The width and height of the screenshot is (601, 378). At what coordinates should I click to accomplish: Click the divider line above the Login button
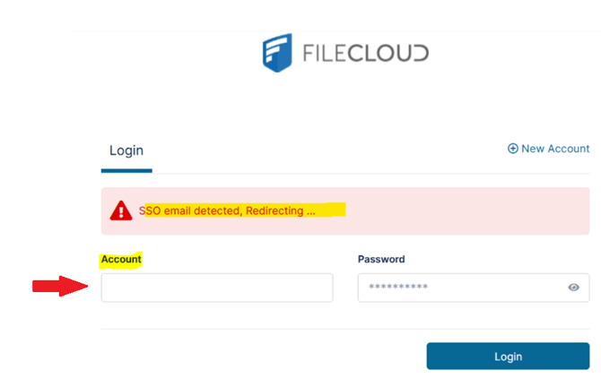point(345,329)
